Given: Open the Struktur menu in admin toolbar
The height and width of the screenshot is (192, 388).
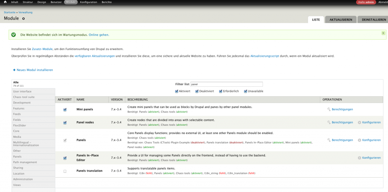Looking at the screenshot, I should click(28, 2).
